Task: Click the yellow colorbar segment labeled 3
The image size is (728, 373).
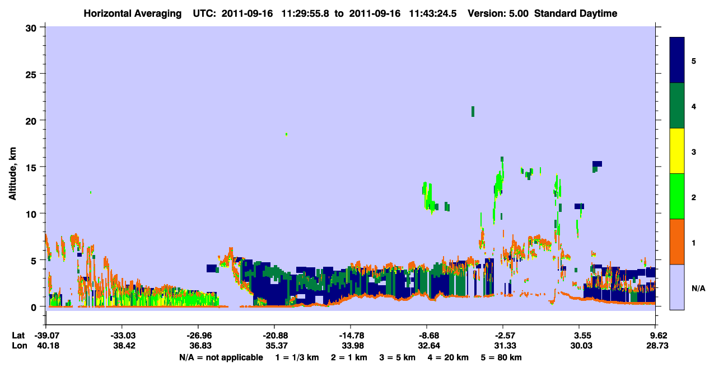Action: click(x=677, y=151)
